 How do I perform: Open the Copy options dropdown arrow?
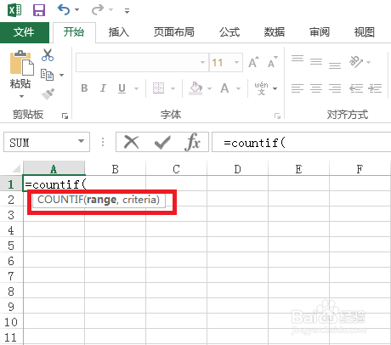[x=61, y=75]
